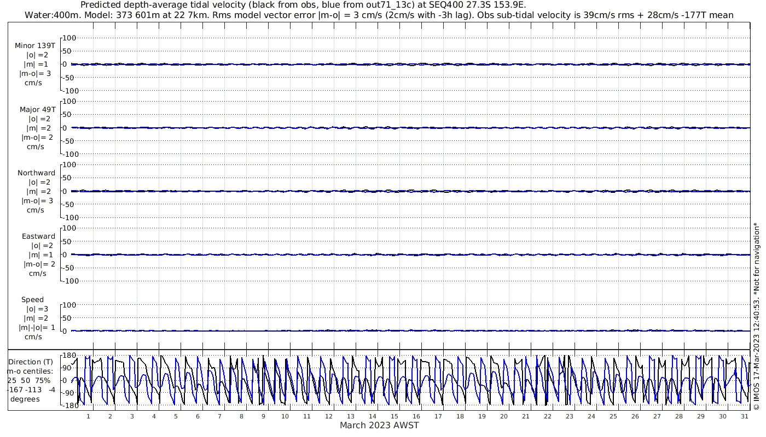
Task: Click the "100" tick of the Northward panel
Action: click(68, 165)
